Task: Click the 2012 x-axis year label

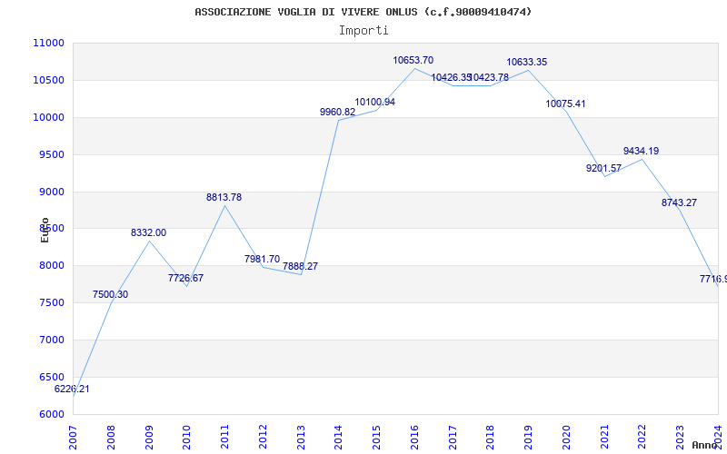Action: [263, 438]
